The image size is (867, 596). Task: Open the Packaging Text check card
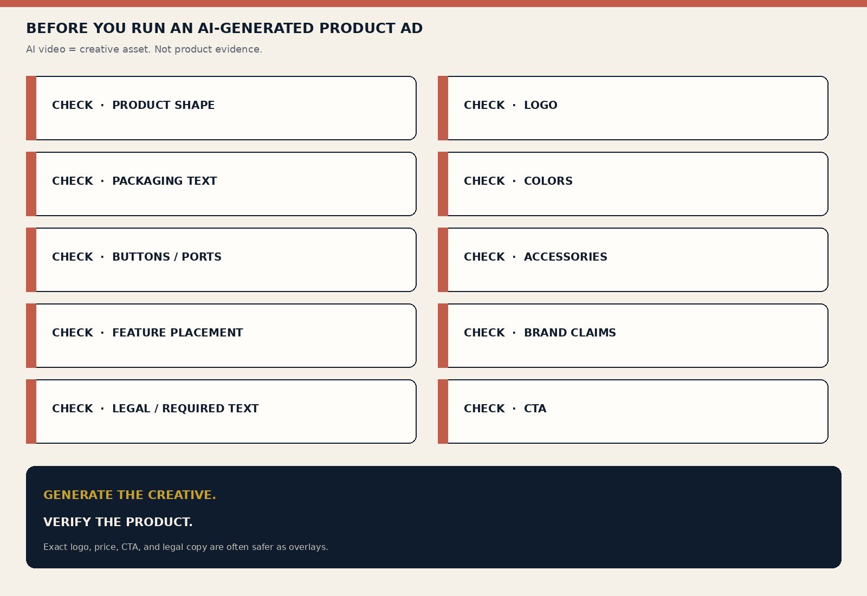221,184
